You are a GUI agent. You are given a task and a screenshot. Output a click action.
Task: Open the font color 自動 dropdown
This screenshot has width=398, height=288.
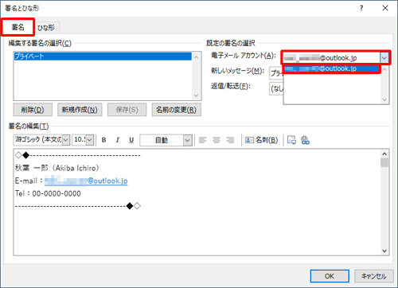(x=187, y=140)
